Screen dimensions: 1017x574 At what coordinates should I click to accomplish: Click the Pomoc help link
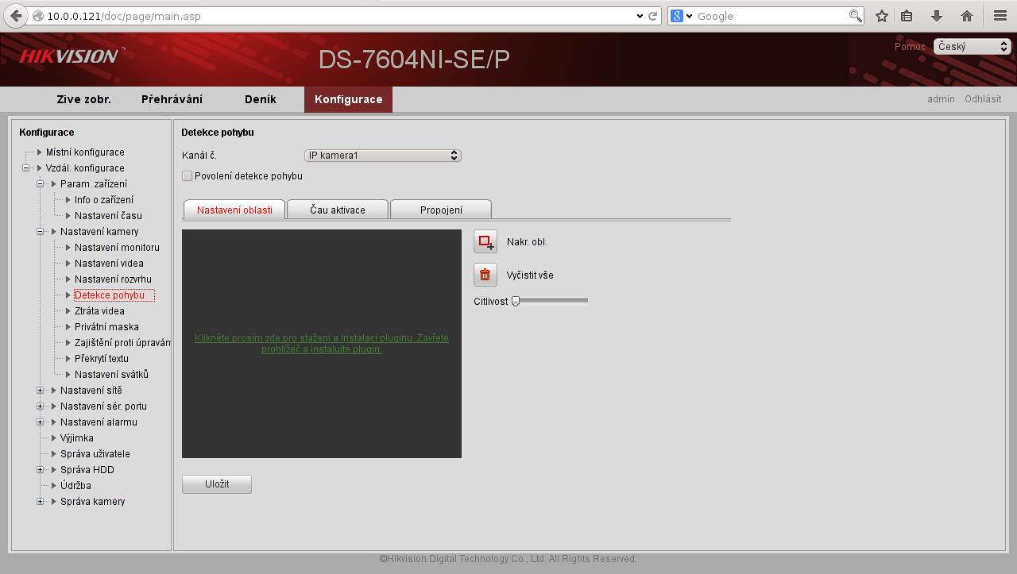click(x=910, y=47)
